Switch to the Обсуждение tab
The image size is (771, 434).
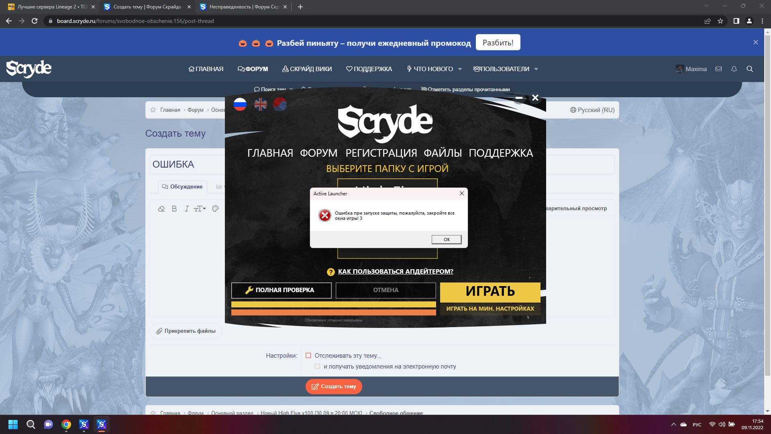point(183,186)
